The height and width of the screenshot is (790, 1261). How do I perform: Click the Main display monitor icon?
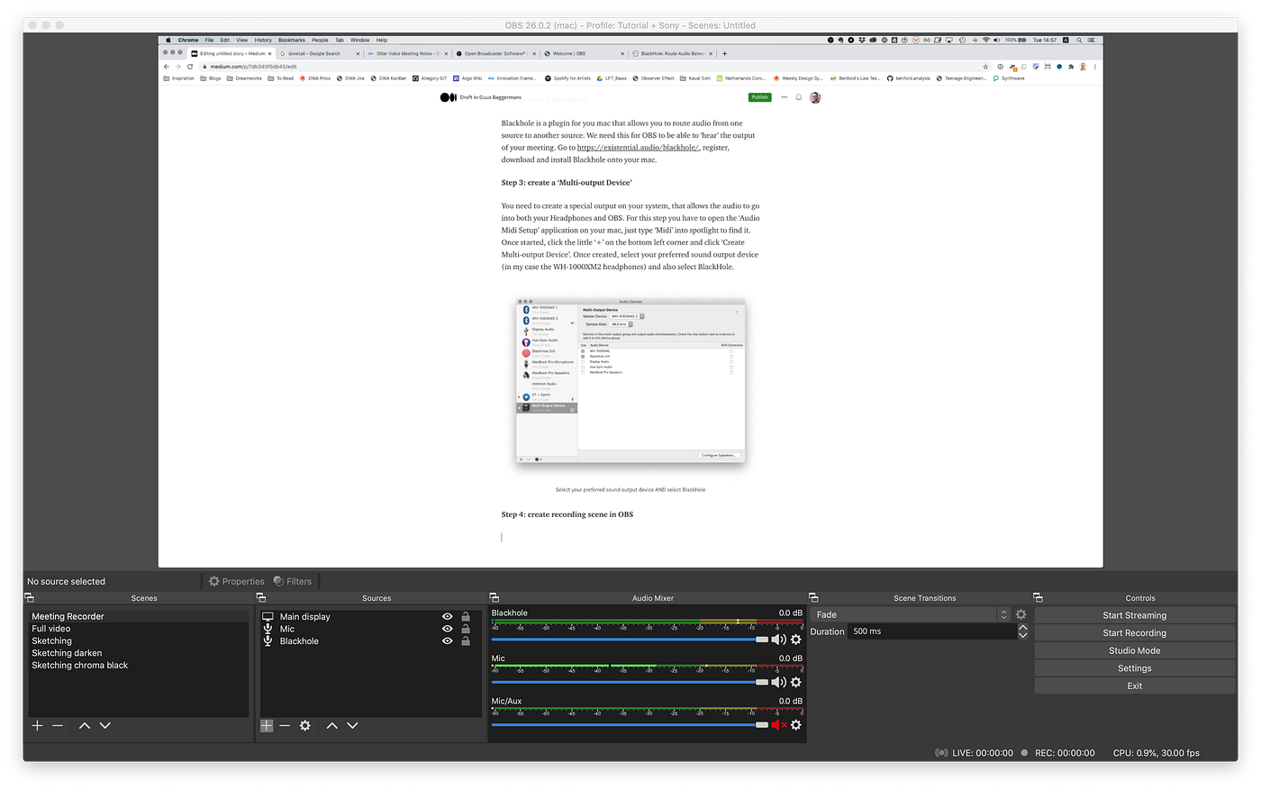[x=268, y=616]
